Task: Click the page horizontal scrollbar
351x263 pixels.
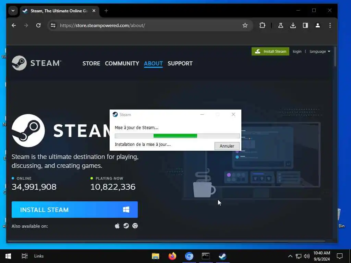Action: 166,241
